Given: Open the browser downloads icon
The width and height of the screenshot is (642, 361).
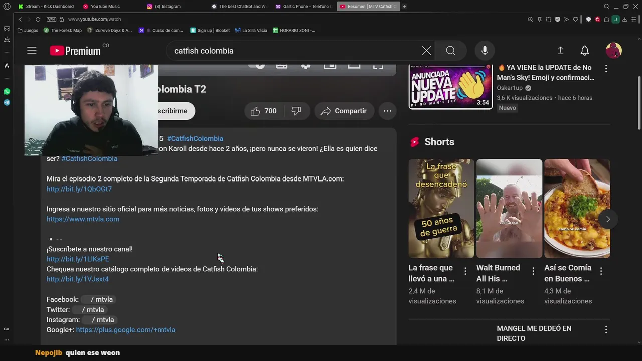Looking at the screenshot, I should (x=624, y=19).
